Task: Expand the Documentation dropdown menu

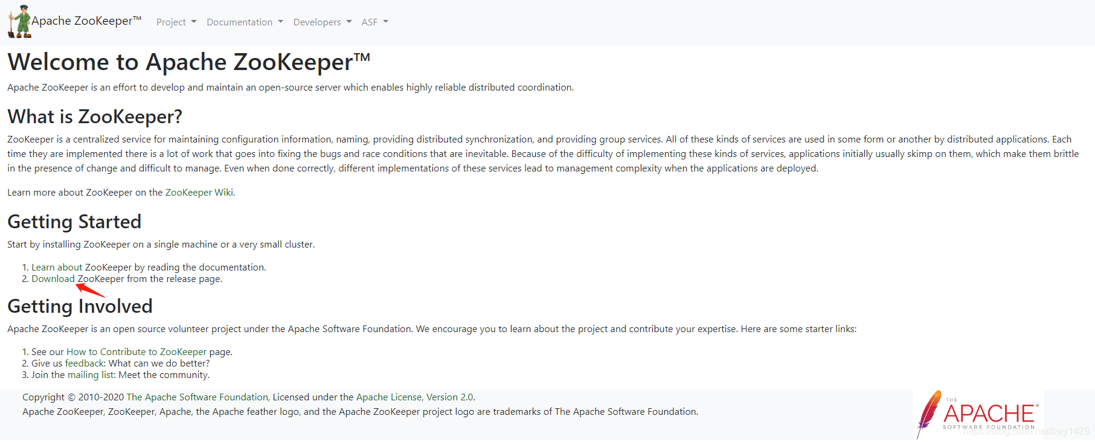Action: pyautogui.click(x=245, y=22)
